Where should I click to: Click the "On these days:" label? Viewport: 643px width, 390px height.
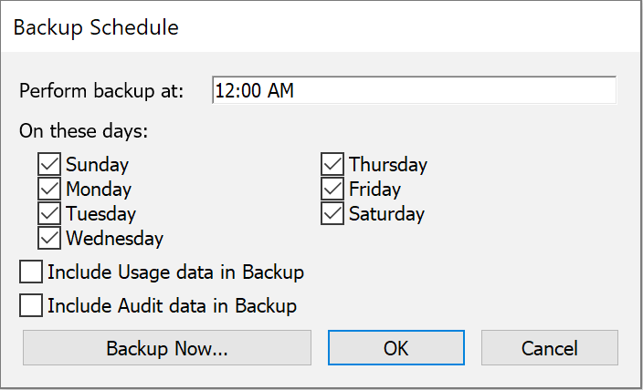(x=84, y=130)
